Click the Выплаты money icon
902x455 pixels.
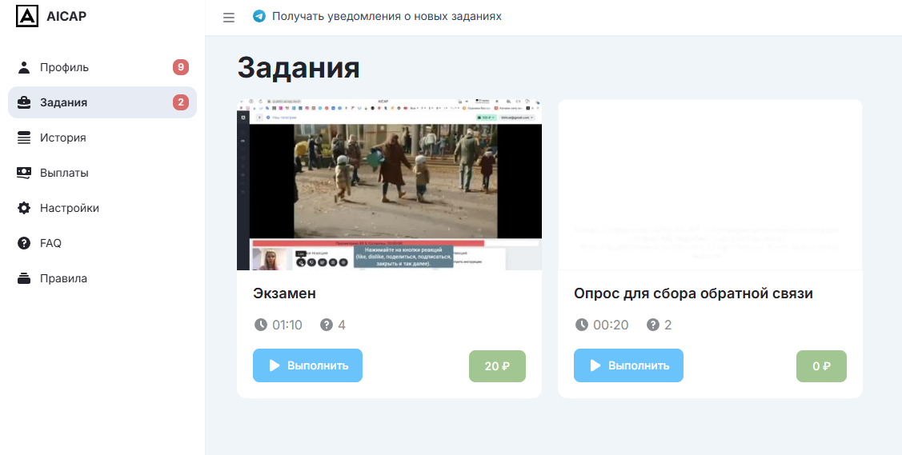tap(23, 173)
